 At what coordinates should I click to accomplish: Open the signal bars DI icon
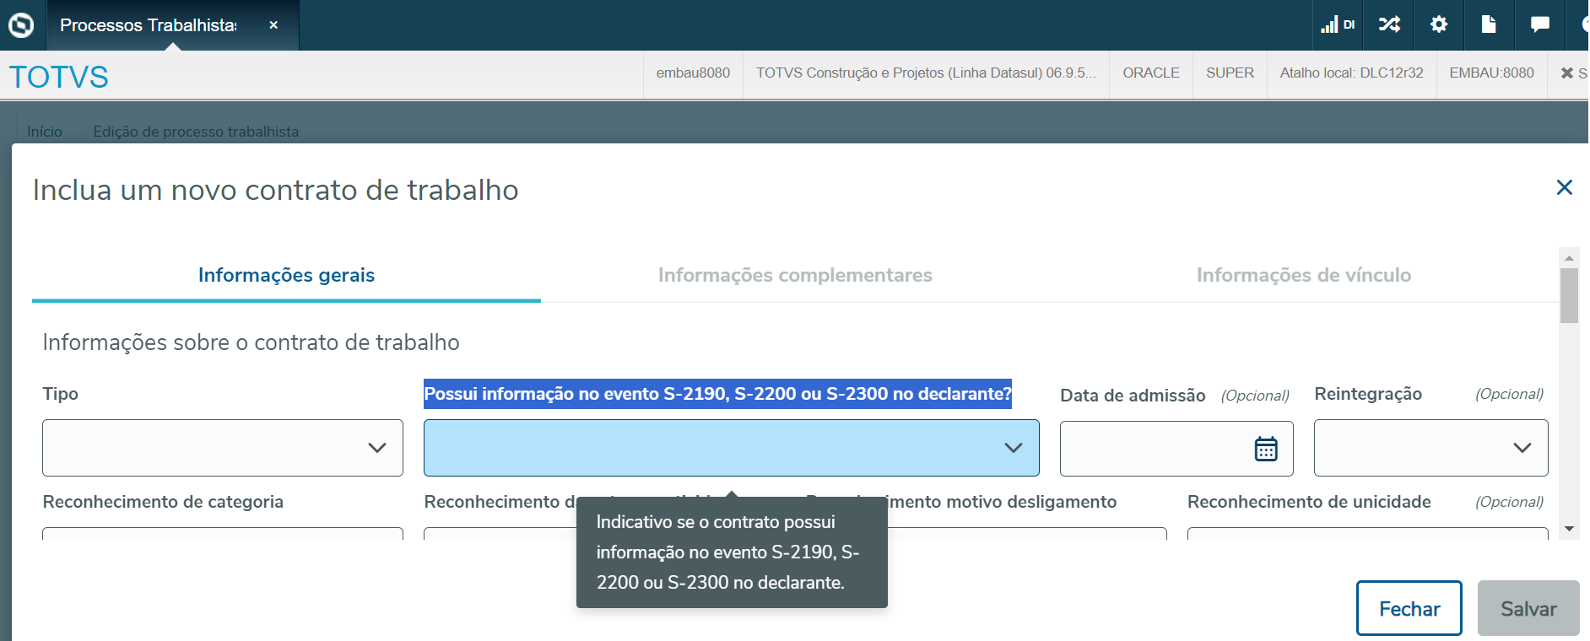1338,24
